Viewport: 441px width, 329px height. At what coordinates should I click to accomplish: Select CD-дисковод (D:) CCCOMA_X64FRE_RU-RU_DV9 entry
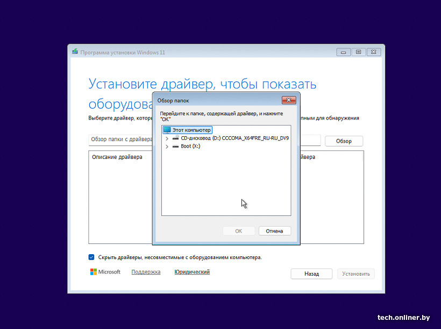click(235, 138)
